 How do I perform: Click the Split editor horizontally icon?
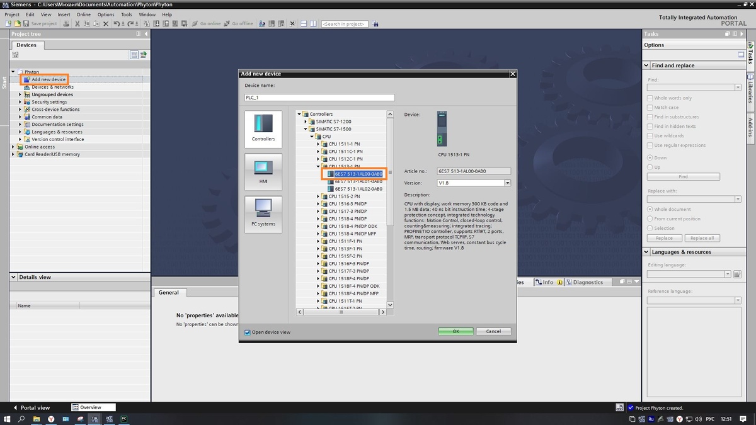(x=303, y=23)
